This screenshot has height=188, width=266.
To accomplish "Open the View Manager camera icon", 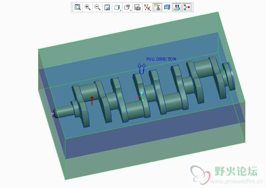I will coord(137,7).
